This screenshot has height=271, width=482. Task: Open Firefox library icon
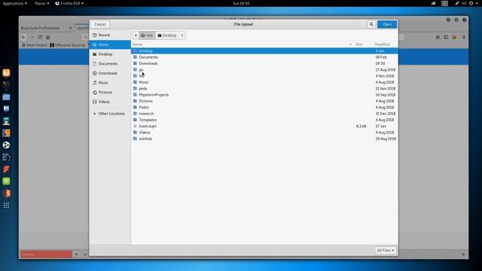(438, 37)
